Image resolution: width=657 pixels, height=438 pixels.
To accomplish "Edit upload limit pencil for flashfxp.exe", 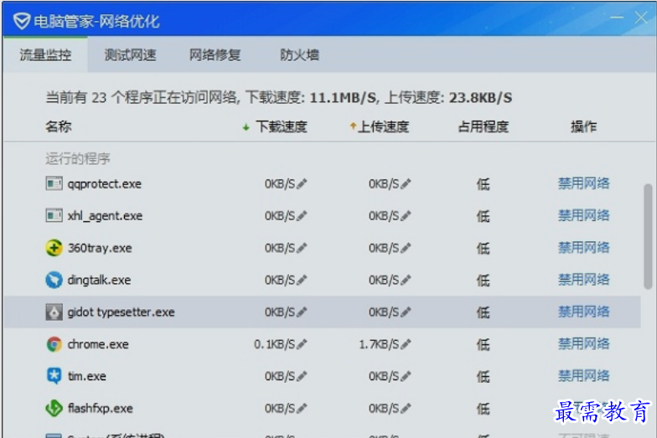I will point(406,409).
